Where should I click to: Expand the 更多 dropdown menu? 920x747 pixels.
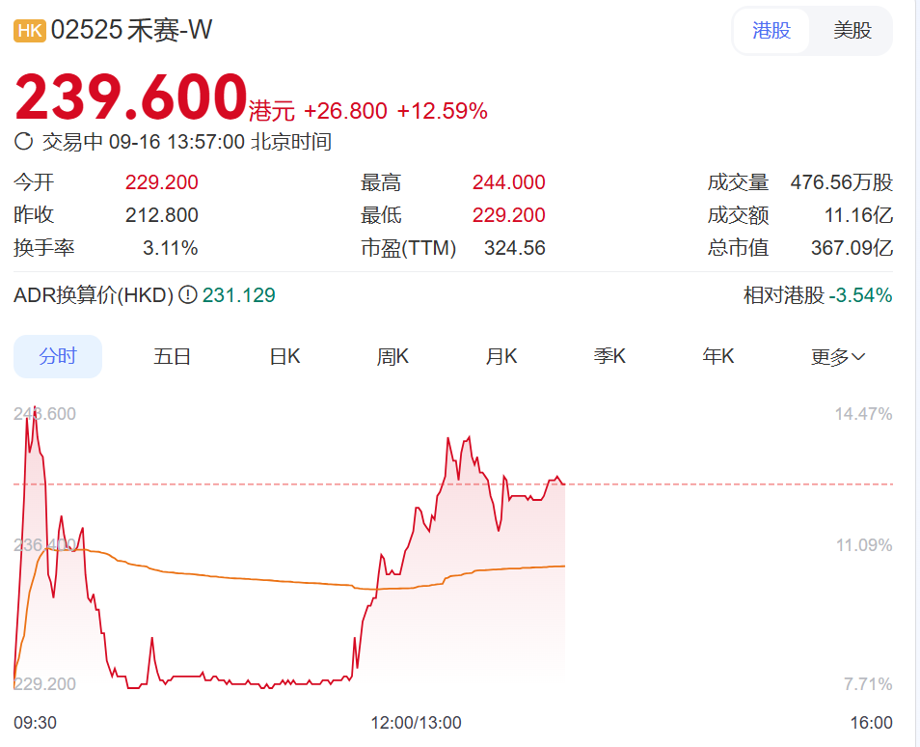[838, 357]
